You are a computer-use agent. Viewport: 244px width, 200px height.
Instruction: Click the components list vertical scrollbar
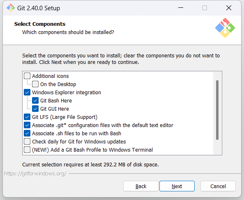(217, 110)
